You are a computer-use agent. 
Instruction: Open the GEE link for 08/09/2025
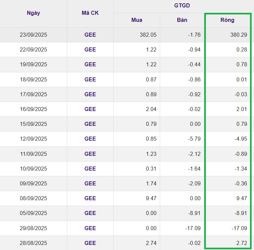(90, 198)
